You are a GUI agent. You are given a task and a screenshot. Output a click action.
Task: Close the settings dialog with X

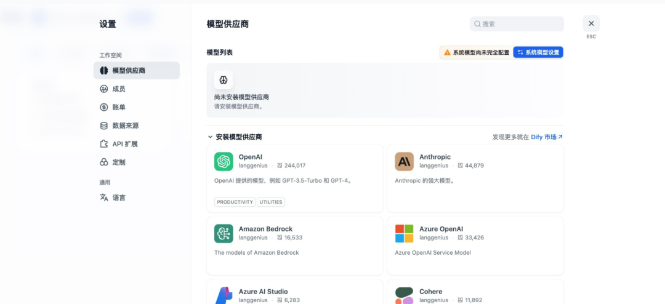click(591, 24)
